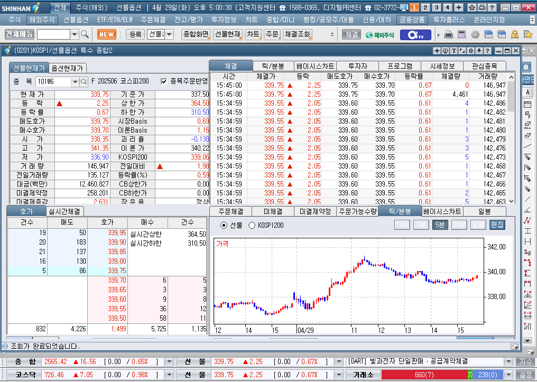This screenshot has height=382, width=537.
Task: Click the 체결조회 toolbar button
Action: 297,34
